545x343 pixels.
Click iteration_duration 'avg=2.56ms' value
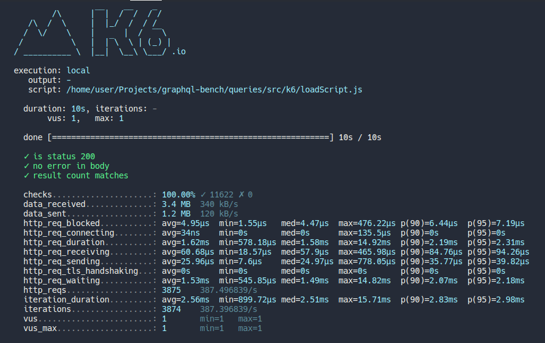coord(186,299)
